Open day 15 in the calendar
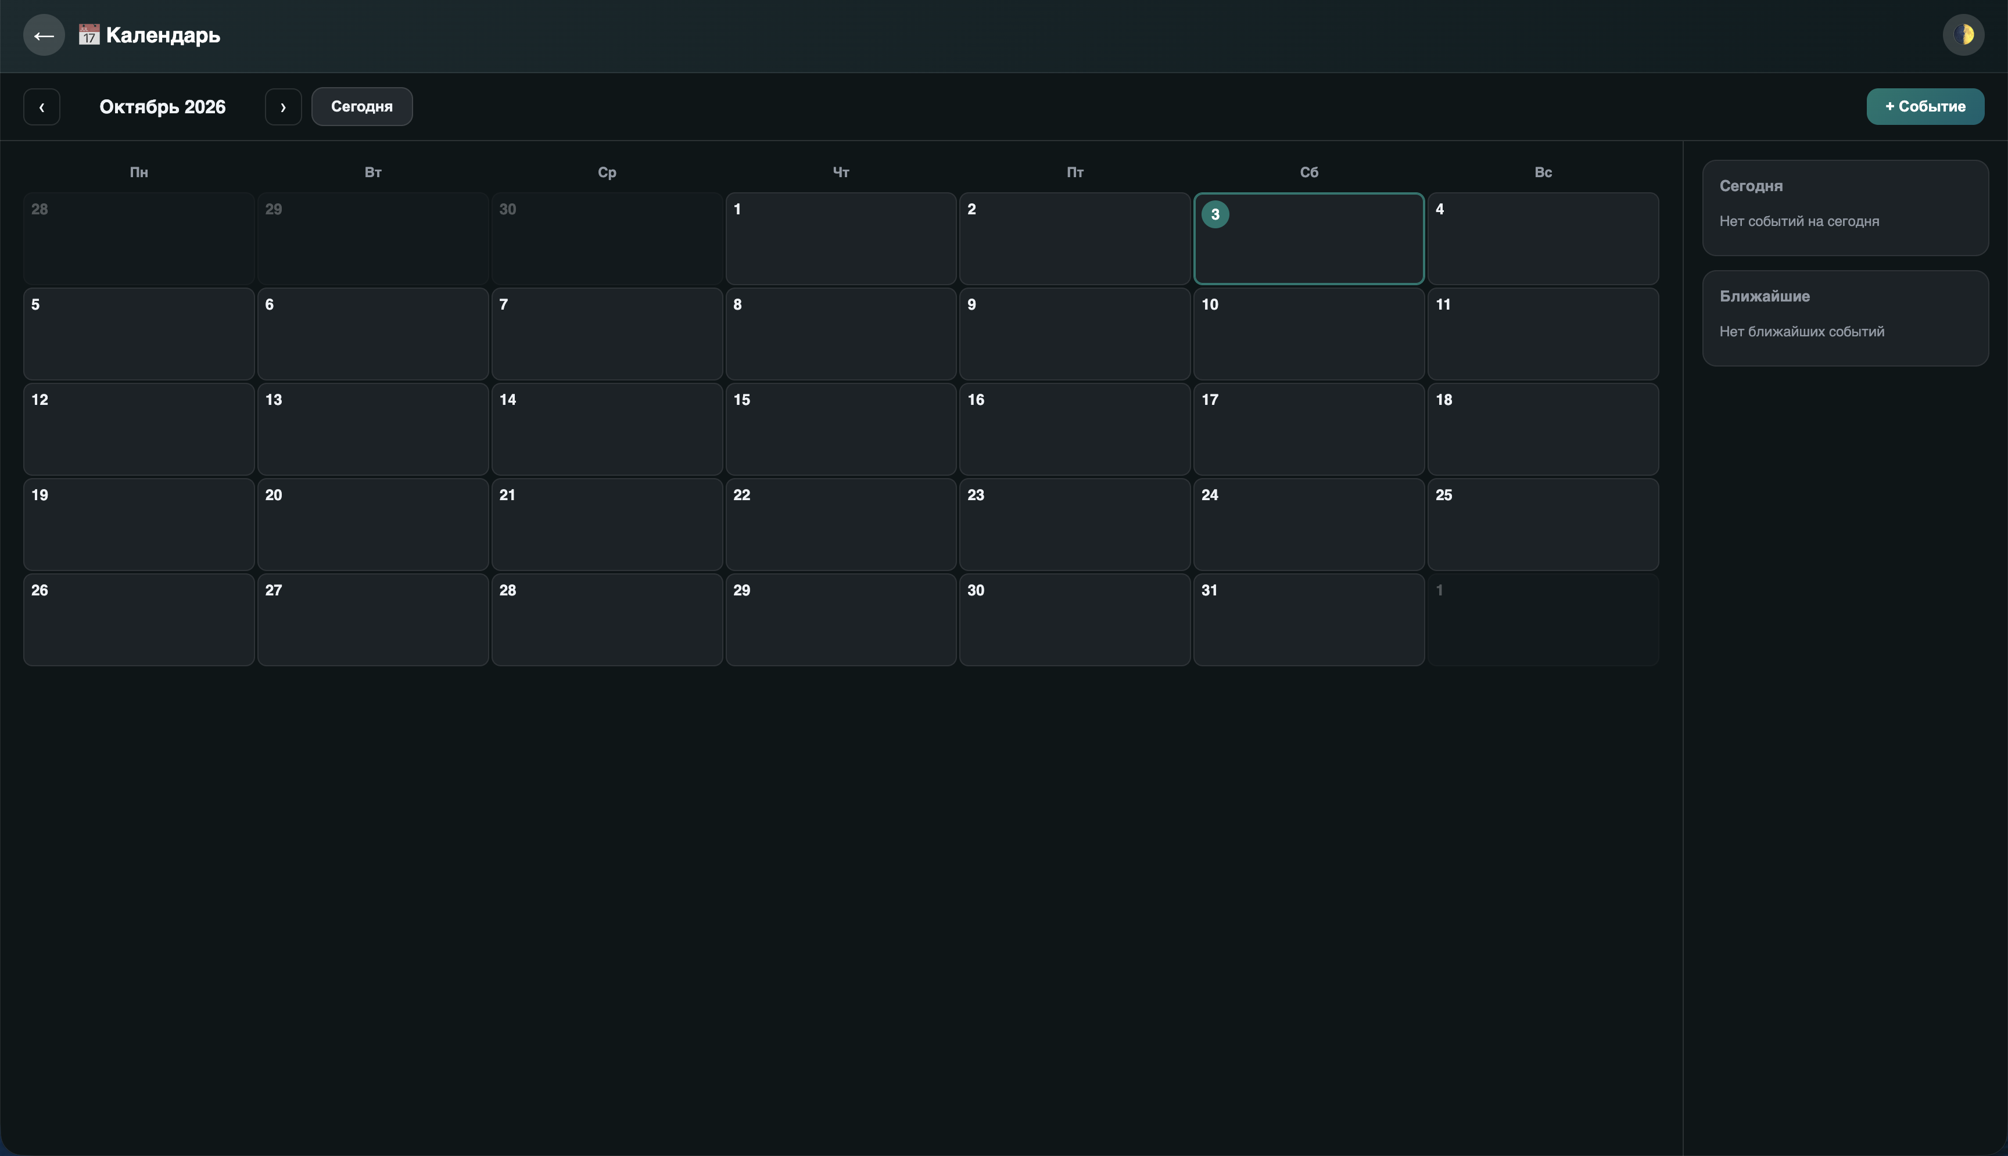Viewport: 2008px width, 1156px height. (841, 429)
